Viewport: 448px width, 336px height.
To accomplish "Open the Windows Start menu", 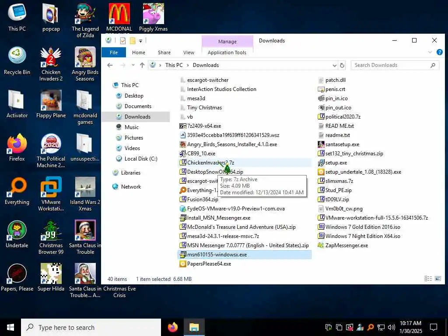I will click(10, 327).
